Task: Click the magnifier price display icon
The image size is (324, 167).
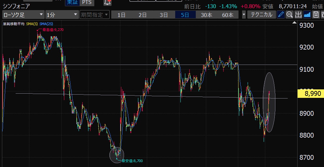Action: (x=289, y=15)
